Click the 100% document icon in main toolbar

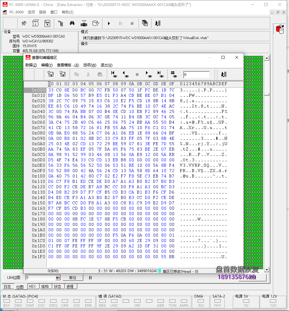[47, 23]
